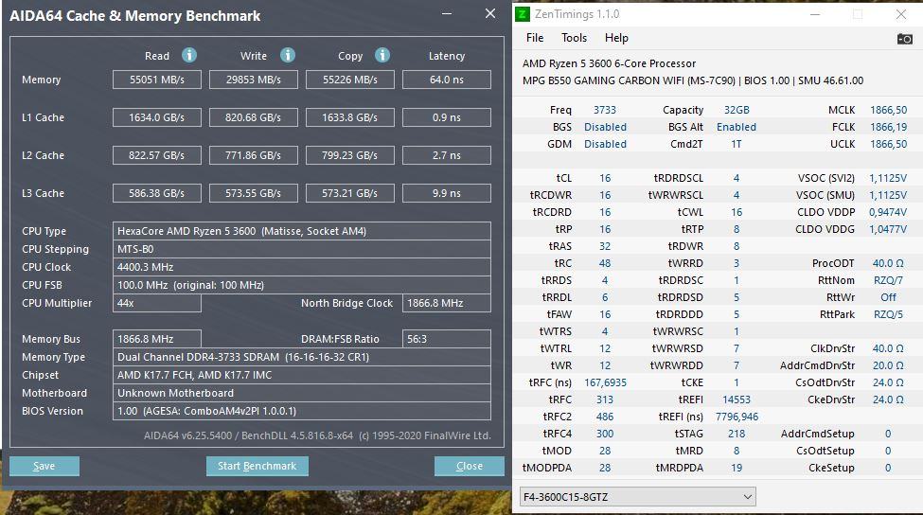Viewport: 923px width, 515px height.
Task: Click the Close button in AIDA64 window
Action: (x=470, y=466)
